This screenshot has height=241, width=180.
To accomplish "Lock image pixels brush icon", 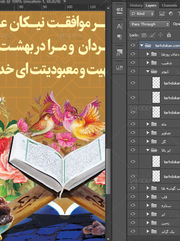I will (x=152, y=35).
